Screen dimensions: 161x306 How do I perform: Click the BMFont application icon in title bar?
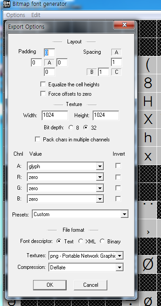coord(6,4)
